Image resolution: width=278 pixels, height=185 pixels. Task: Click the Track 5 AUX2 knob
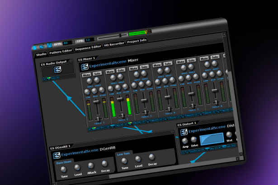click(x=191, y=67)
